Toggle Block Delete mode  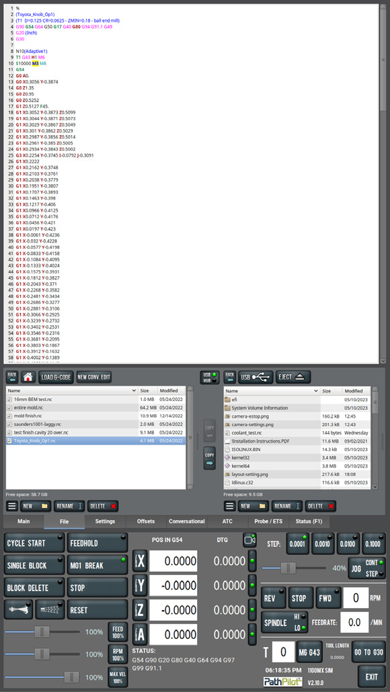click(34, 587)
